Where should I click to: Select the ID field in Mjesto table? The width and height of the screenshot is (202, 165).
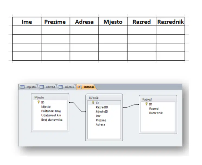tap(43, 102)
